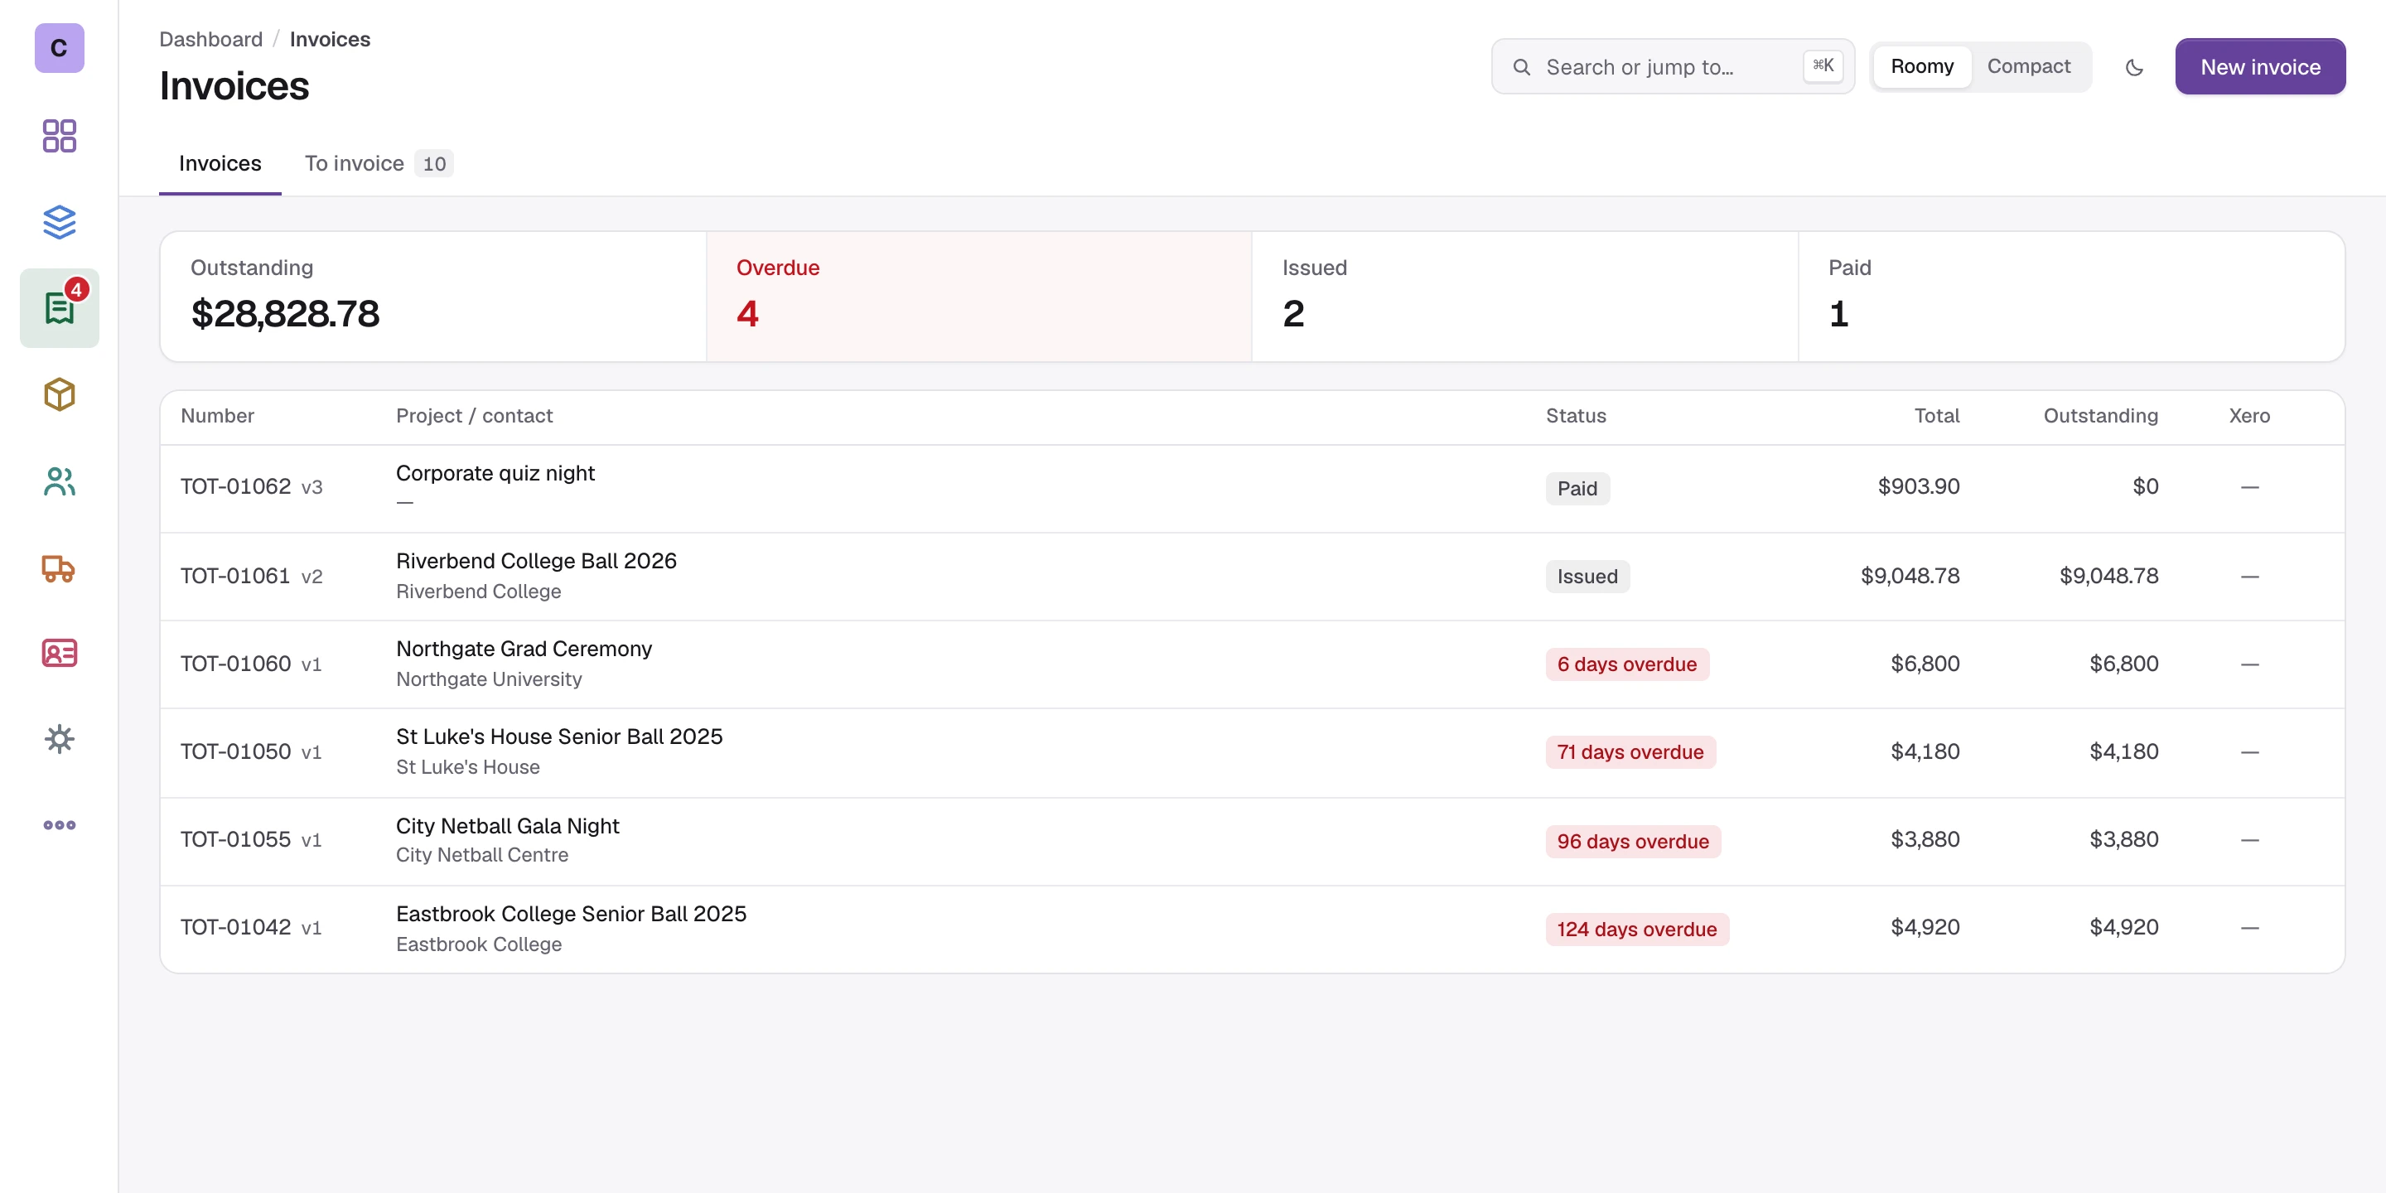Toggle dark mode with the moon icon
Viewport: 2386px width, 1193px height.
click(x=2134, y=66)
